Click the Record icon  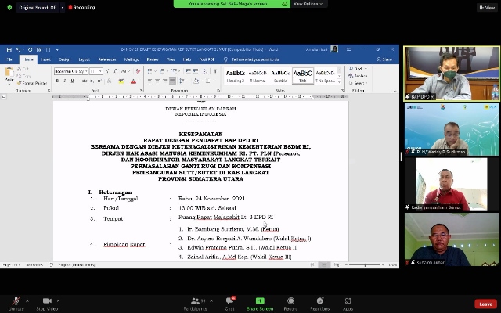click(x=290, y=300)
